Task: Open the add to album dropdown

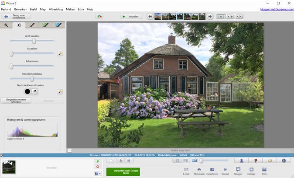Action: pyautogui.click(x=98, y=173)
